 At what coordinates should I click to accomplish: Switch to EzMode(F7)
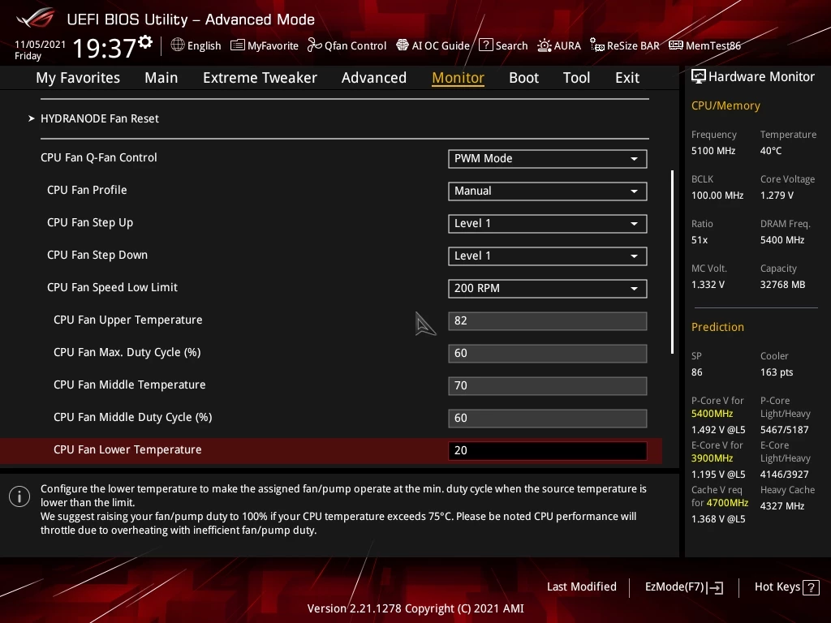coord(683,587)
